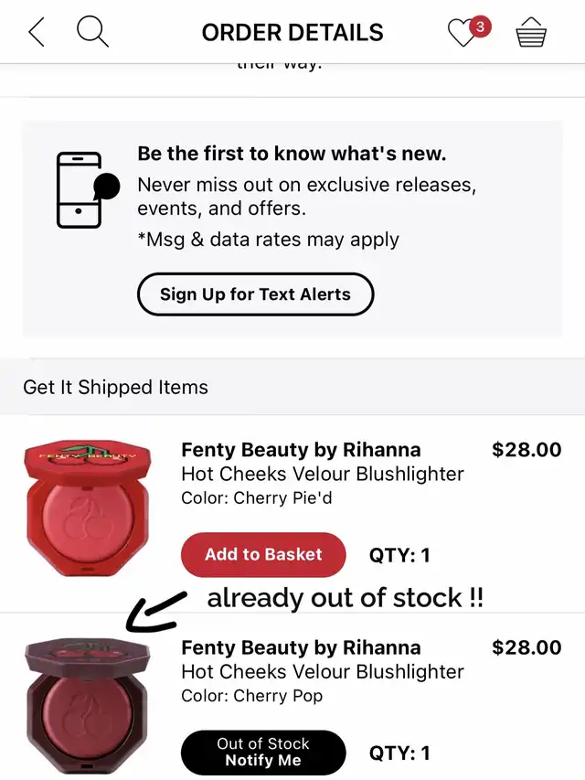Click Sign Up for Text Alerts button

coord(255,294)
